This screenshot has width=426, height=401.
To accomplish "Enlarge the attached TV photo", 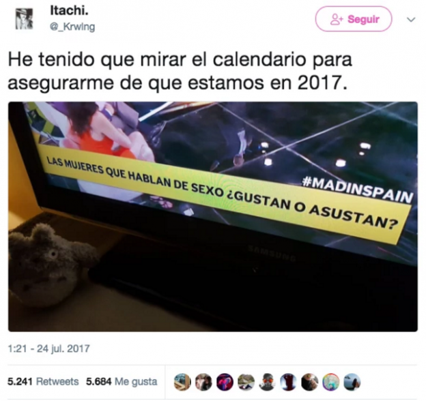I will (213, 216).
